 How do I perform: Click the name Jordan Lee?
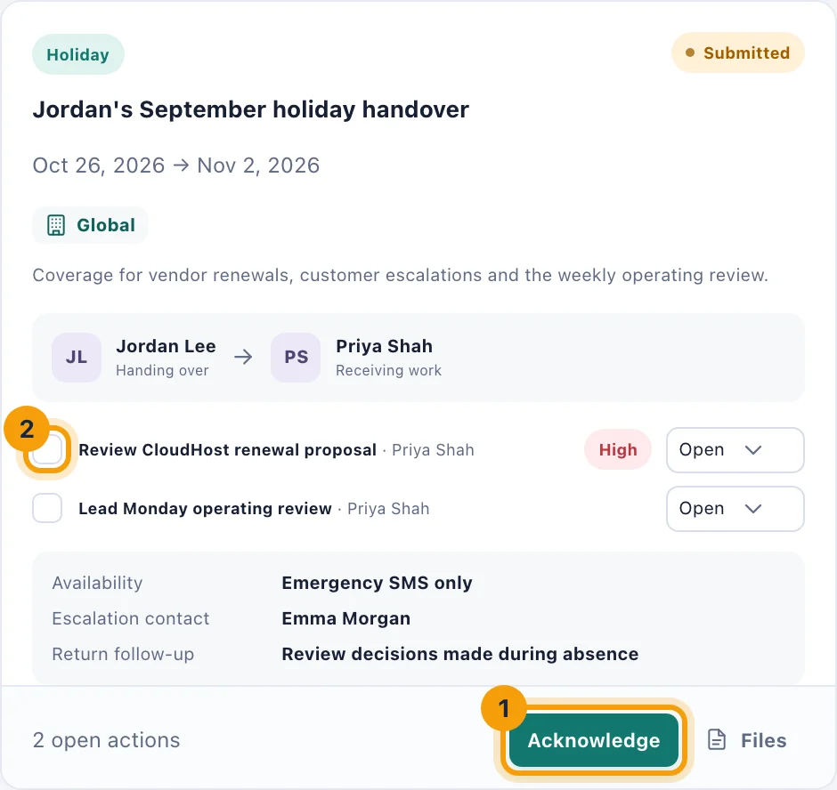click(x=166, y=346)
